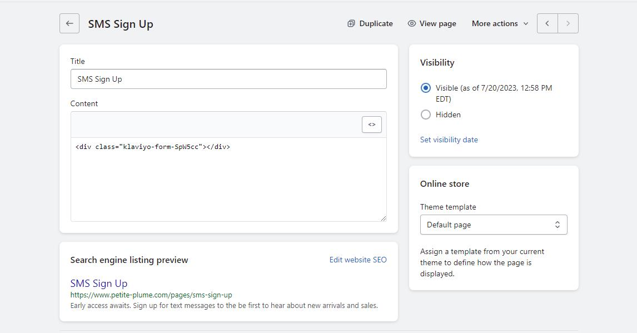
Task: Select the Hidden radio option
Action: coord(426,115)
